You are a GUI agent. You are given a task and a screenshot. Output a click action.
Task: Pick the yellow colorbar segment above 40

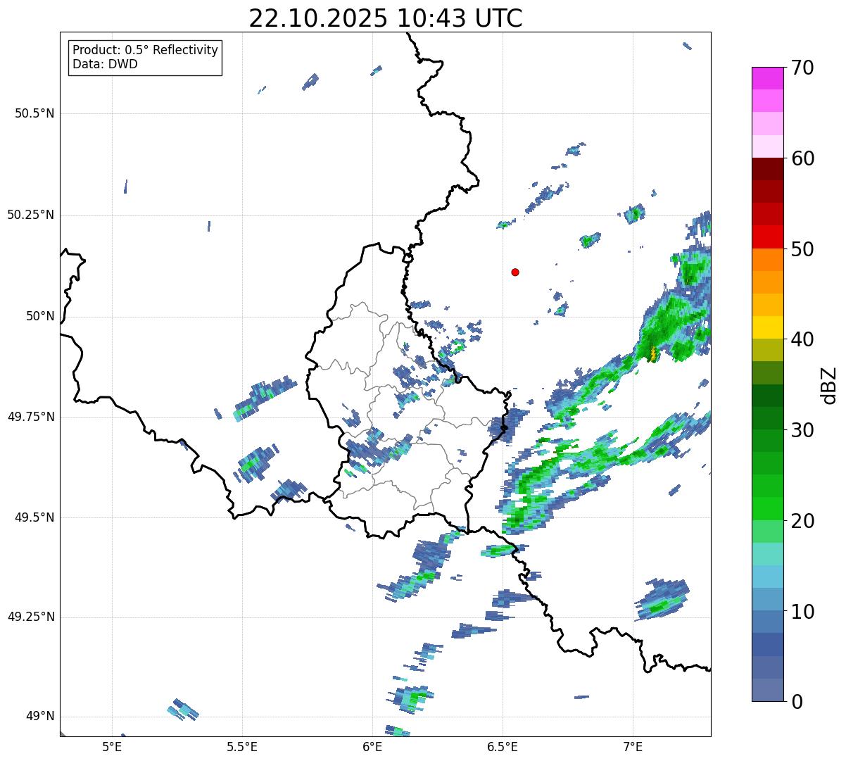point(768,328)
